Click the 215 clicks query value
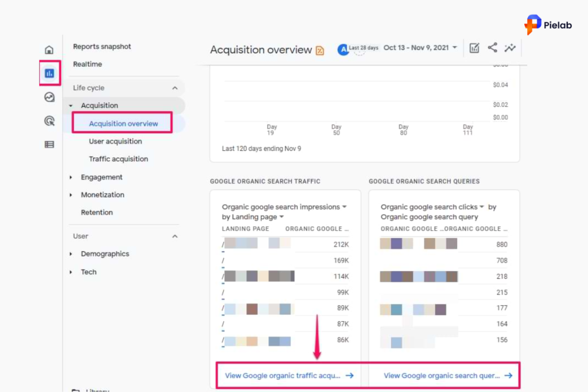588x392 pixels. tap(502, 292)
